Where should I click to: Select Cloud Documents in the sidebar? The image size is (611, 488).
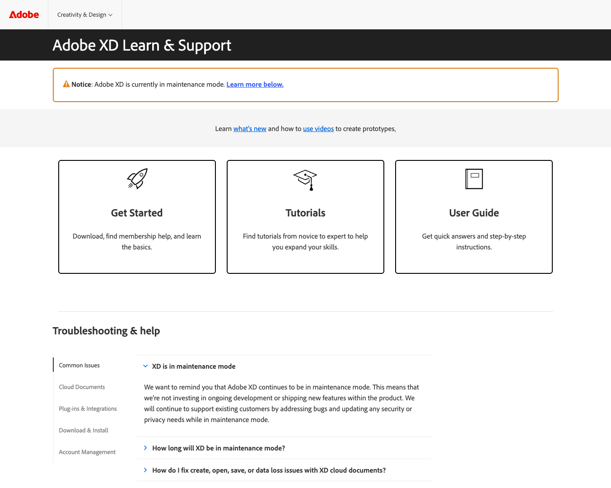click(82, 387)
